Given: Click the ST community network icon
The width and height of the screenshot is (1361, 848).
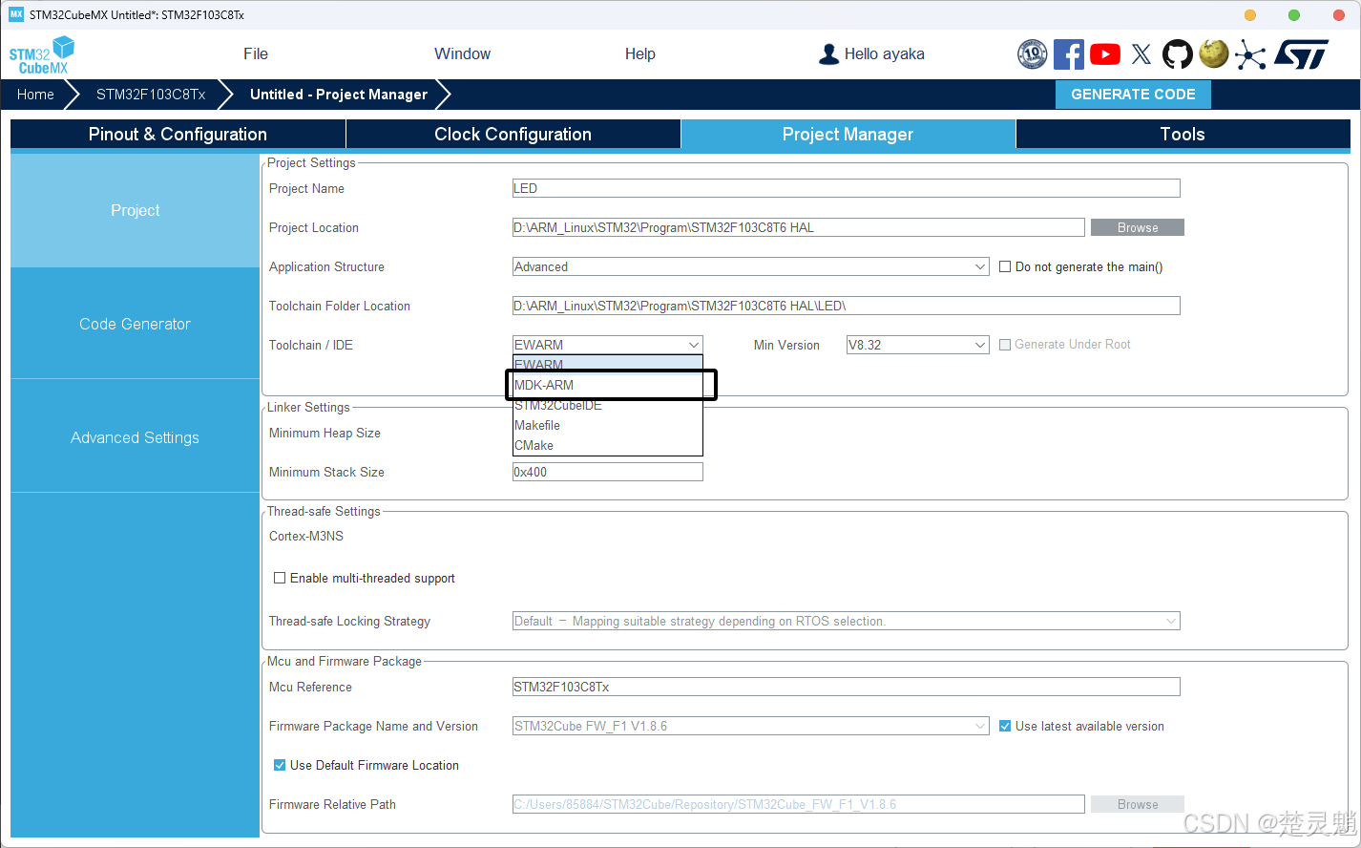Looking at the screenshot, I should click(x=1250, y=54).
